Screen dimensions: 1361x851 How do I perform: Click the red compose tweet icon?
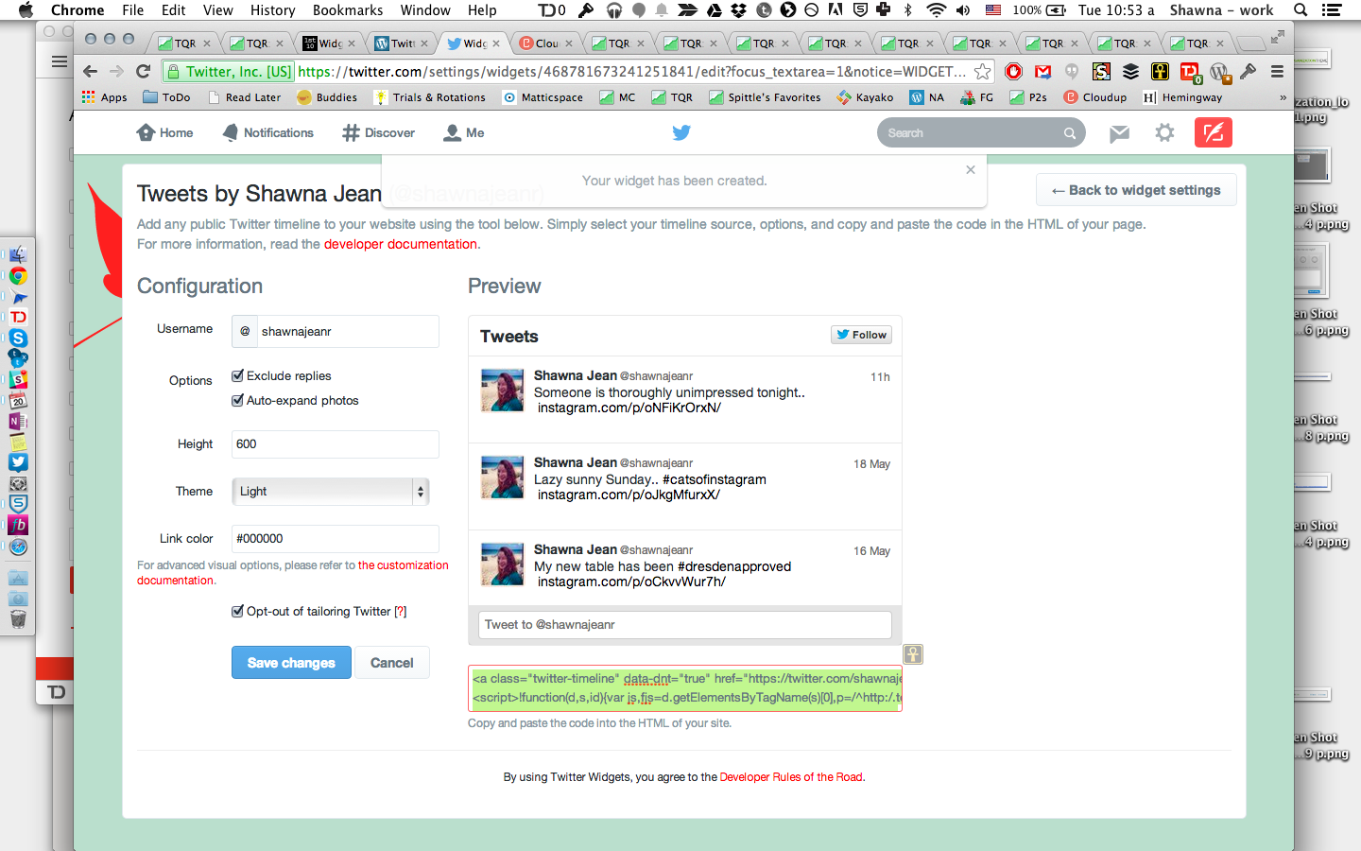1213,133
